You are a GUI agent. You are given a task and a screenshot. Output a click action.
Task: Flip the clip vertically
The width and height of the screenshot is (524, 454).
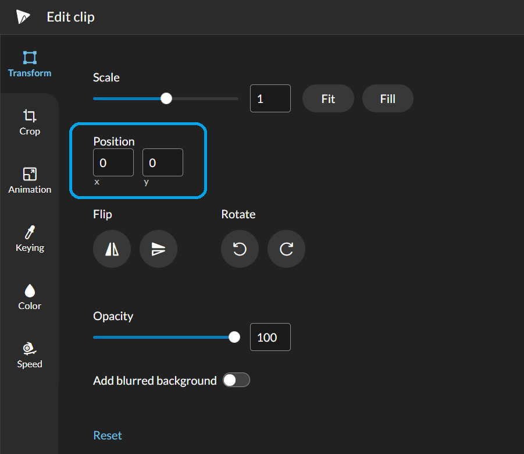coord(158,249)
